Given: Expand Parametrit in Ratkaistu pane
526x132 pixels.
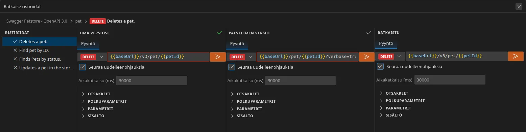Looking at the screenshot, I should tap(395, 108).
